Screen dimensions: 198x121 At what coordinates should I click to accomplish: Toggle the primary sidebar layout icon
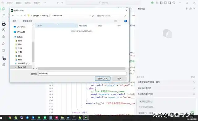click(161, 3)
